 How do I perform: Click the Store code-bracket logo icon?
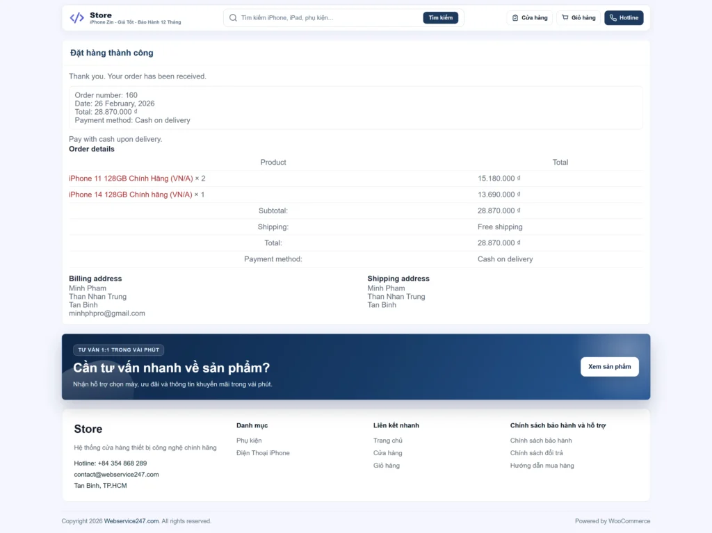pyautogui.click(x=77, y=18)
